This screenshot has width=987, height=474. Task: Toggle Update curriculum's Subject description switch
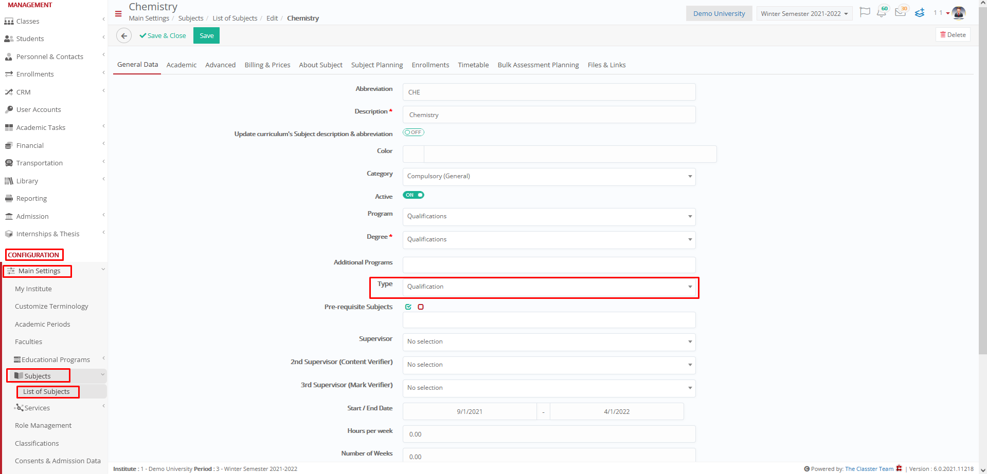[x=414, y=132]
